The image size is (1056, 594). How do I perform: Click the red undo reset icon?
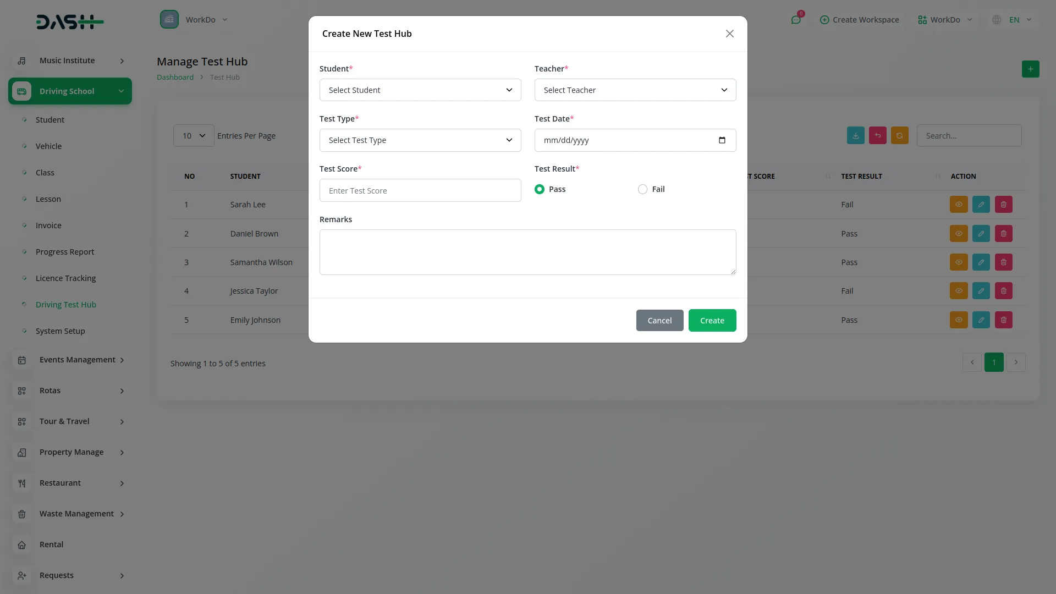tap(878, 136)
